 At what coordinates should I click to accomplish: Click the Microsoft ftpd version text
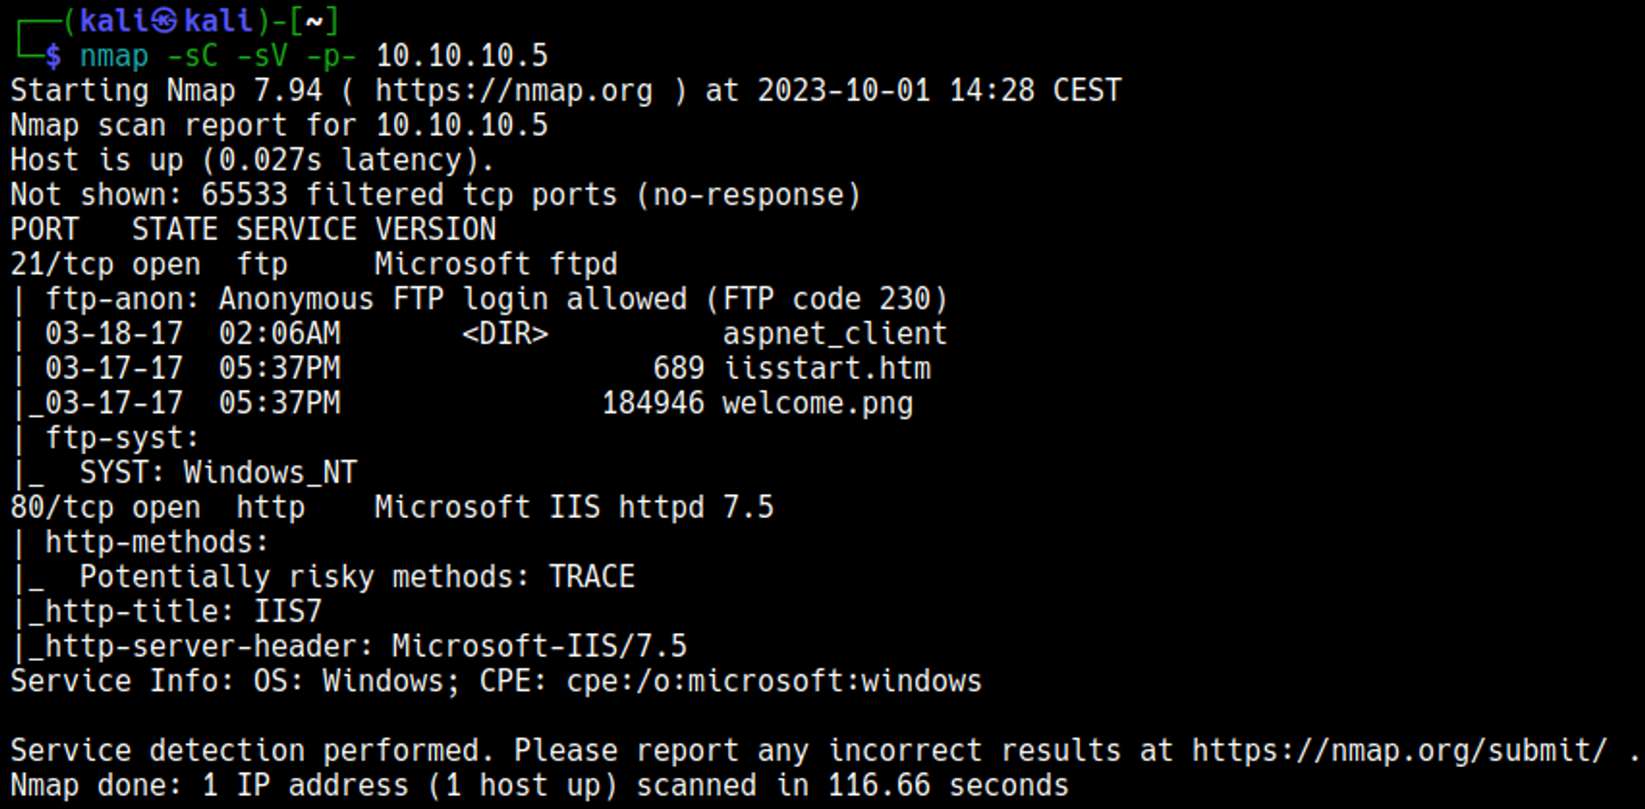[x=495, y=265]
